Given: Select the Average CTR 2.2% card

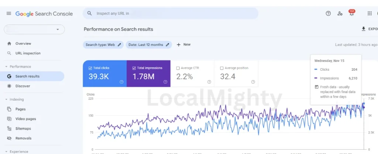Looking at the screenshot, I should click(x=192, y=73).
